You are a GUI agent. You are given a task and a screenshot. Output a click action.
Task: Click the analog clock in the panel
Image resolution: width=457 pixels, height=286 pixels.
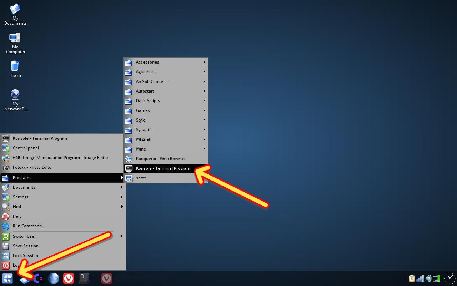(450, 278)
